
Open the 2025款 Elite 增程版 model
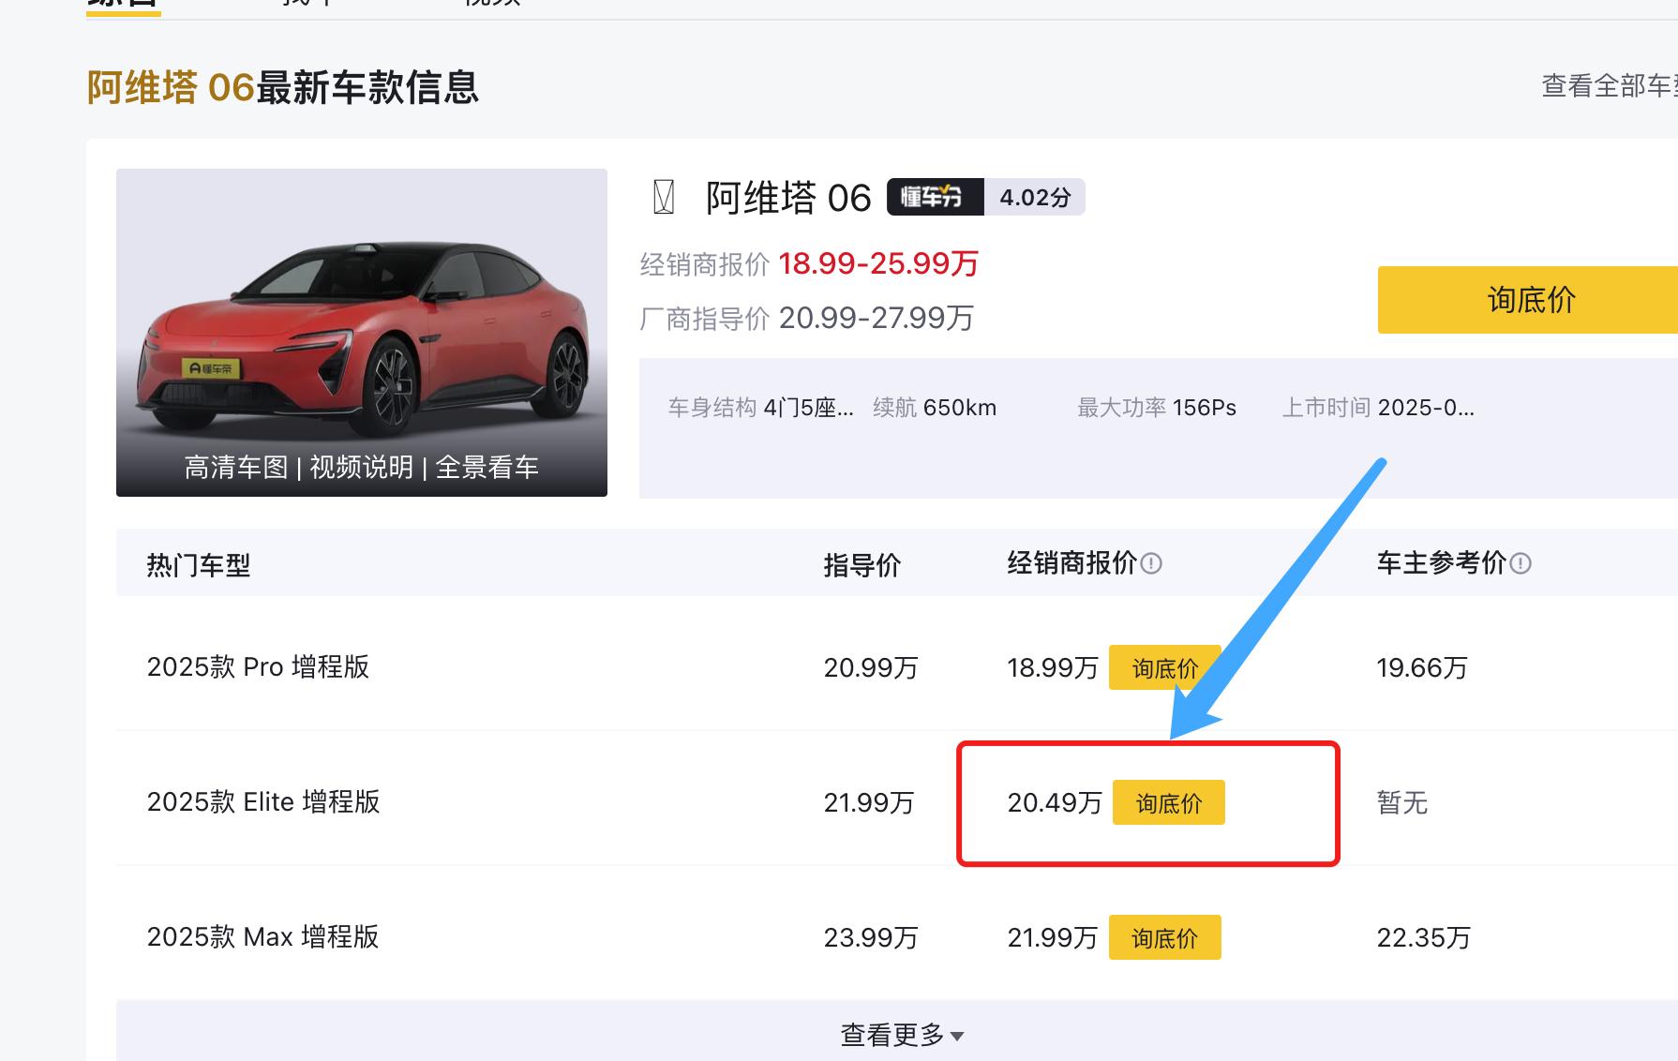click(x=263, y=802)
